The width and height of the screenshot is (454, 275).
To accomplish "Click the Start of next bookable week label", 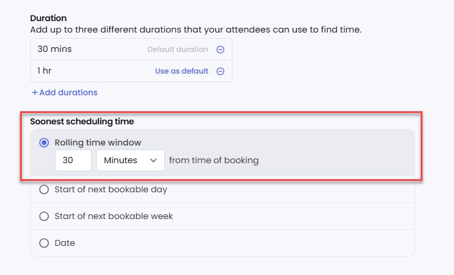I will 113,216.
